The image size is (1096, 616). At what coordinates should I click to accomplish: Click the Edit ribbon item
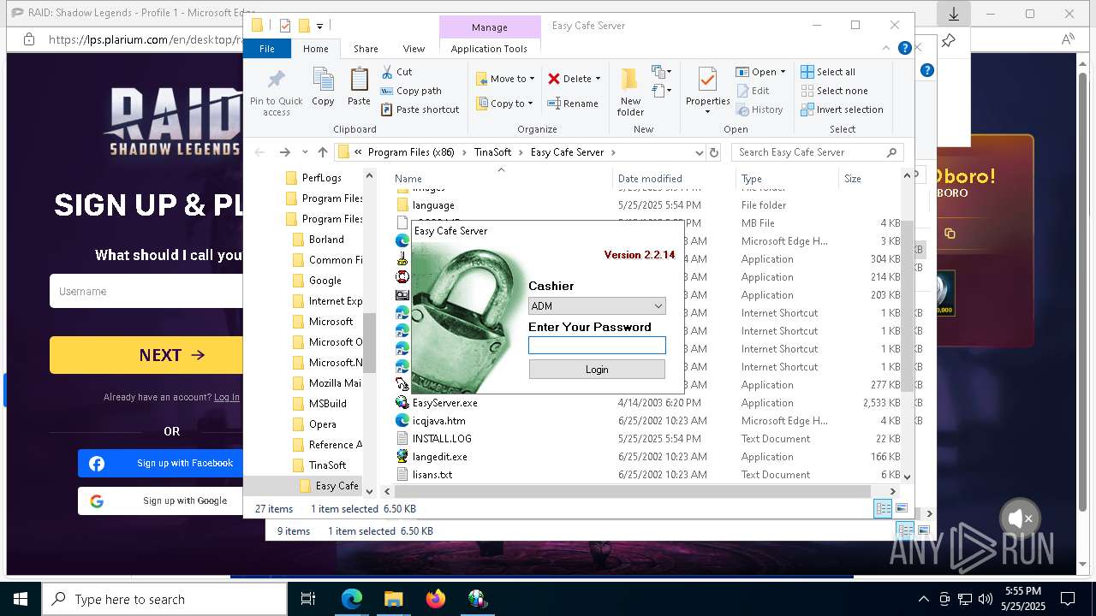(x=753, y=91)
